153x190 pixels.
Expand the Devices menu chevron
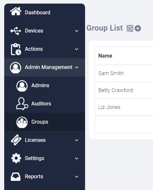[x=77, y=31]
